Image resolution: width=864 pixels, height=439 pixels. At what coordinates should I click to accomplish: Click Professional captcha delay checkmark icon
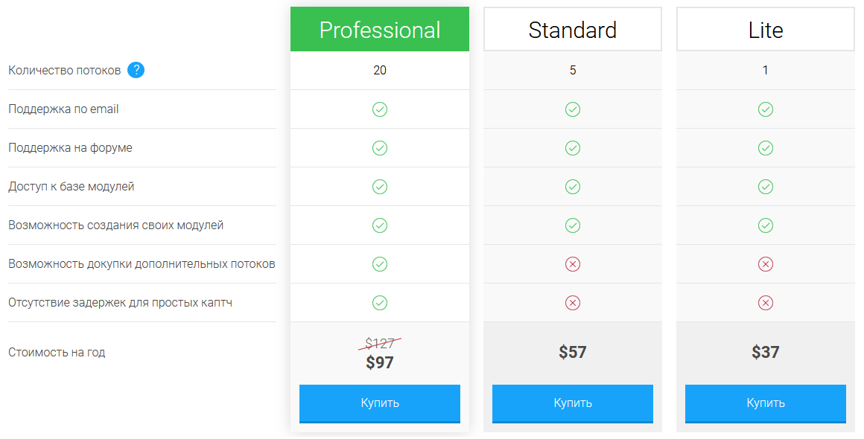(x=380, y=303)
